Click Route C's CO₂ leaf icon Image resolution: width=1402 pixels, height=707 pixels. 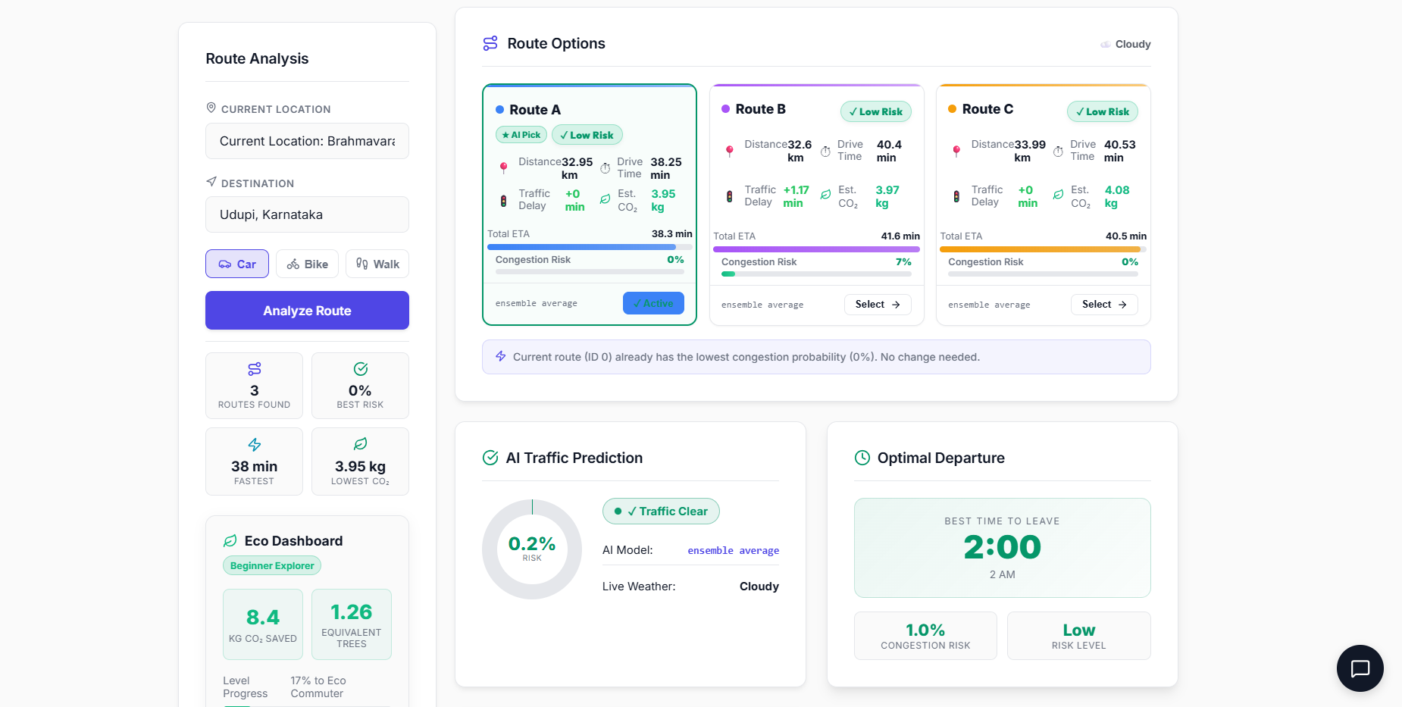point(1059,195)
